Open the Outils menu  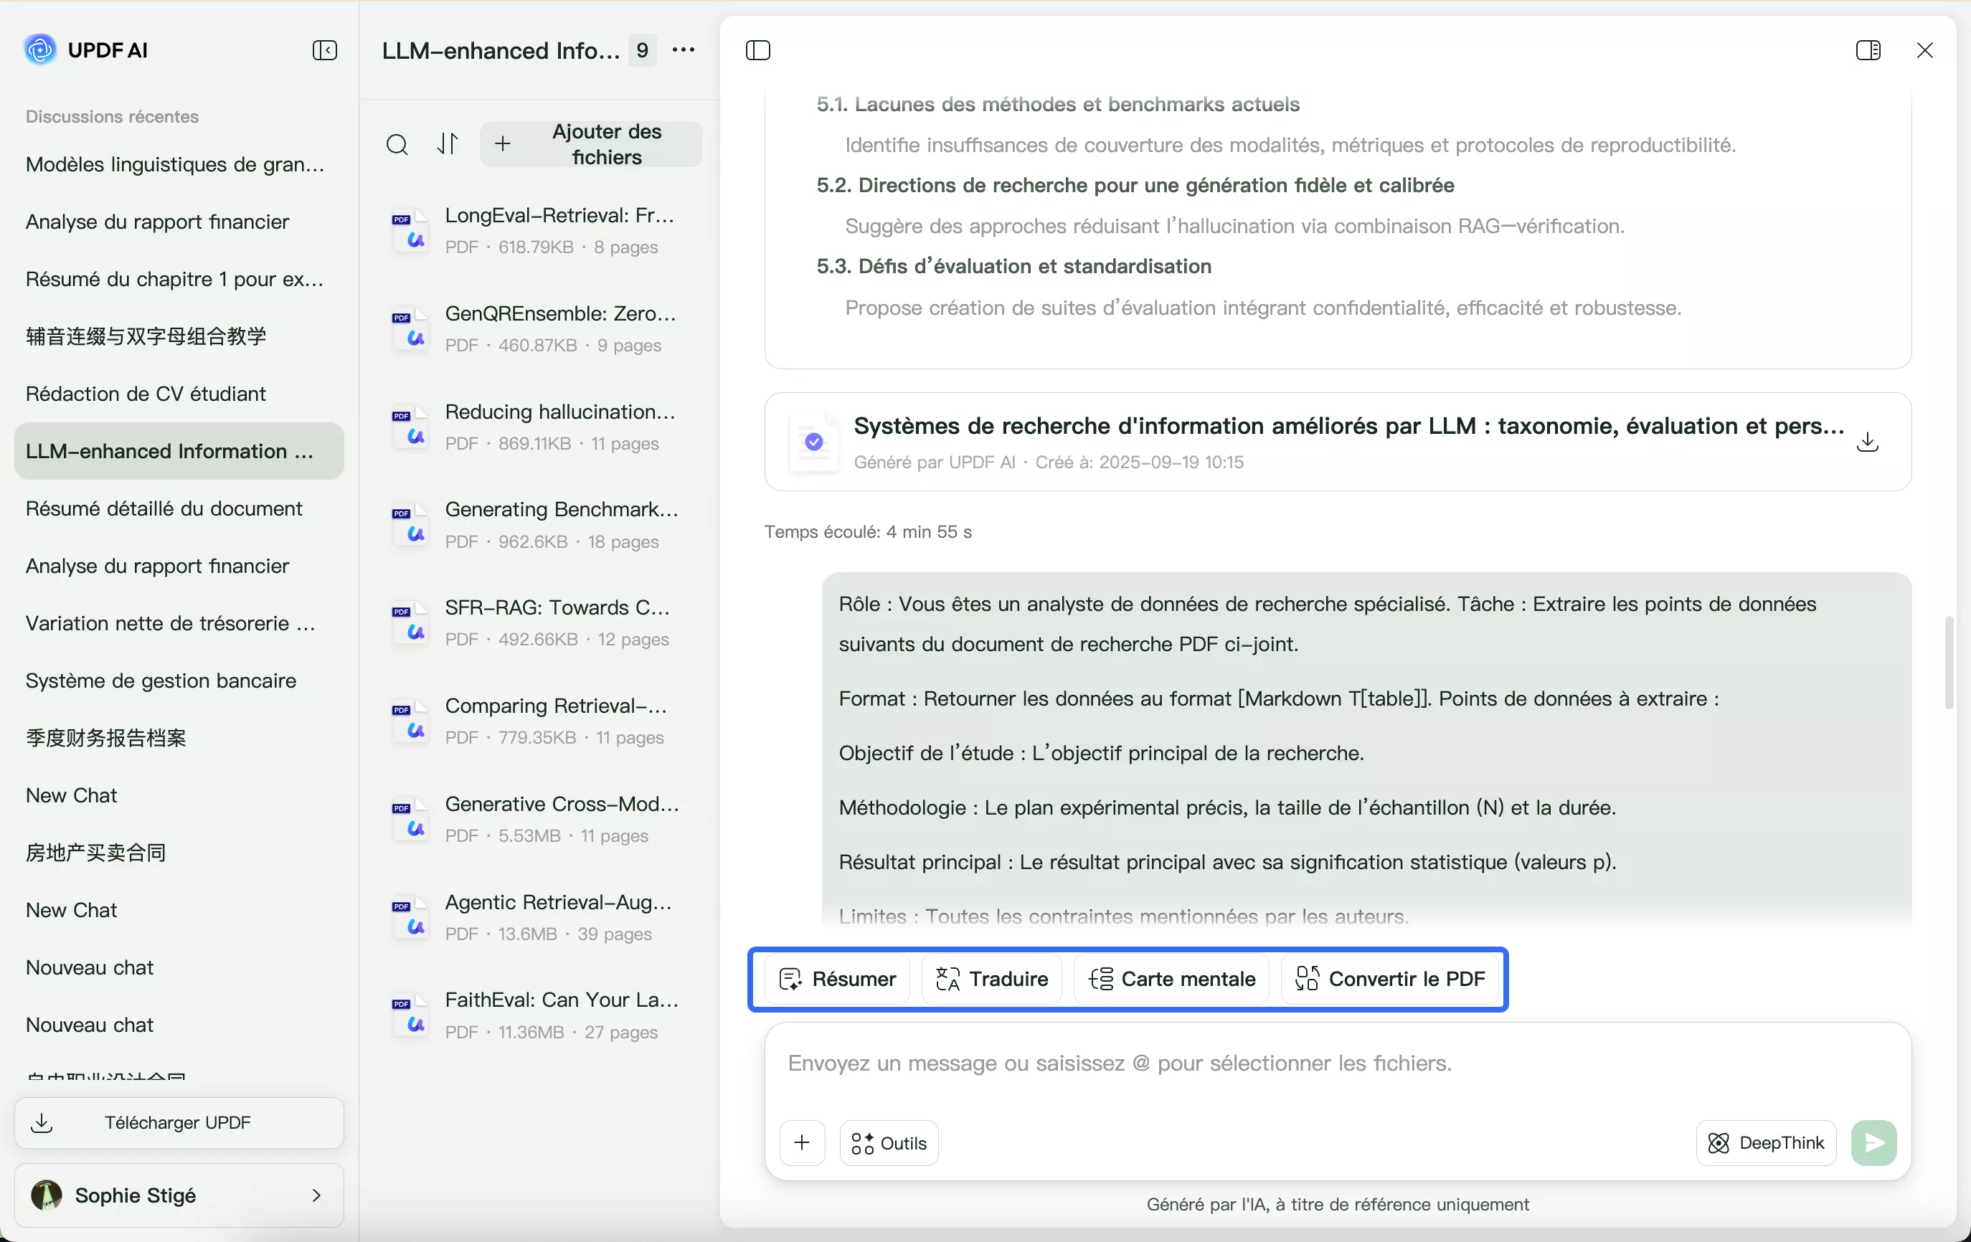pos(889,1143)
